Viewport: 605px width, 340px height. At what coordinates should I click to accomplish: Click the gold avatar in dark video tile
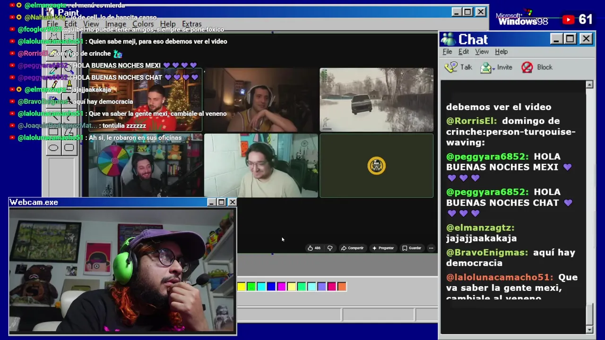(x=377, y=166)
